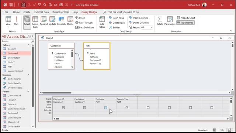Screen dimensions: 236x133
Task: Click the Richard Rost account name
Action: click(194, 5)
